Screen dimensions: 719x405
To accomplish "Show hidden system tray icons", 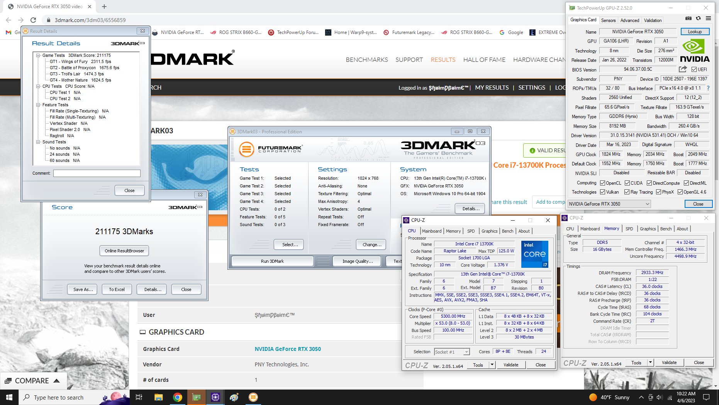I will (x=641, y=397).
